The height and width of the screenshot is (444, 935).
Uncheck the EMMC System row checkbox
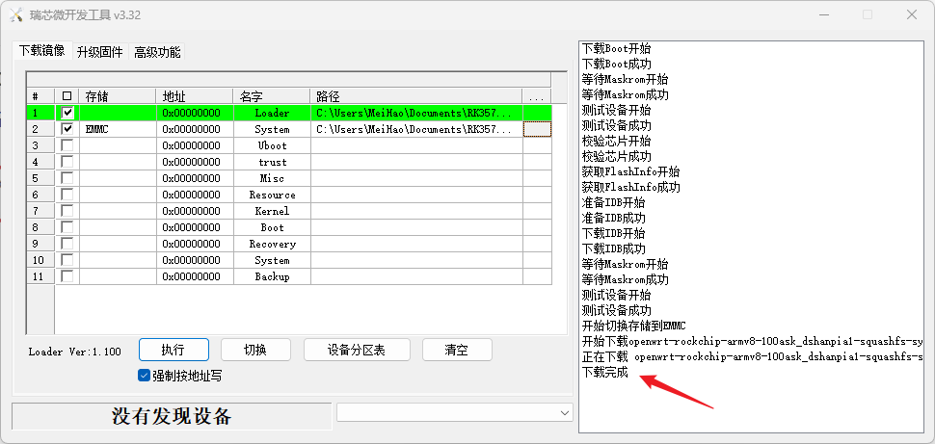tap(67, 129)
